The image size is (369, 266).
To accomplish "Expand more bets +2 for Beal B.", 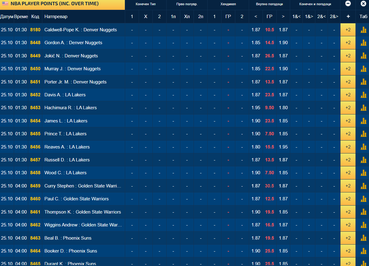I will point(348,238).
